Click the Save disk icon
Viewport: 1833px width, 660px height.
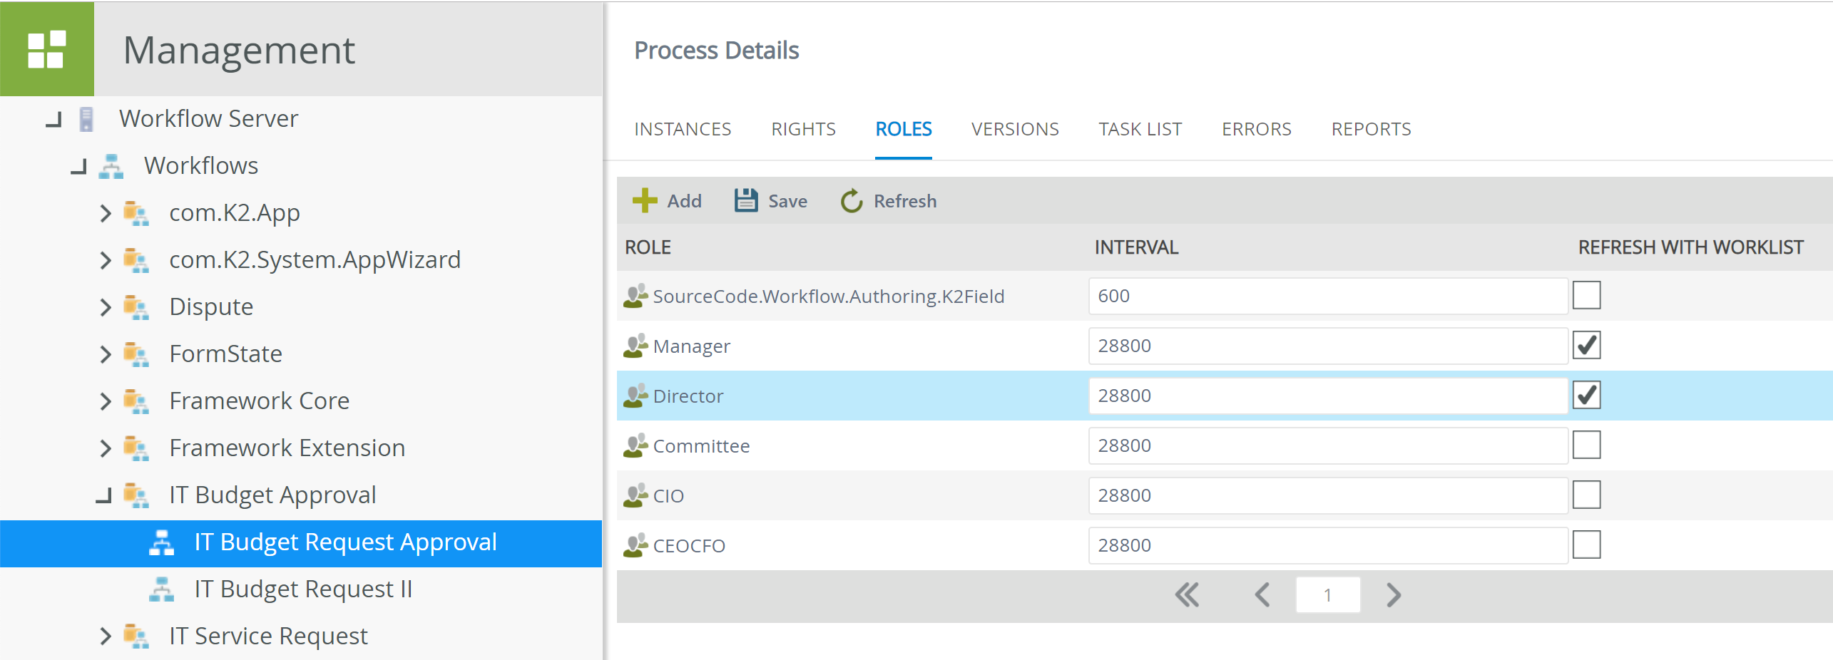(x=745, y=200)
